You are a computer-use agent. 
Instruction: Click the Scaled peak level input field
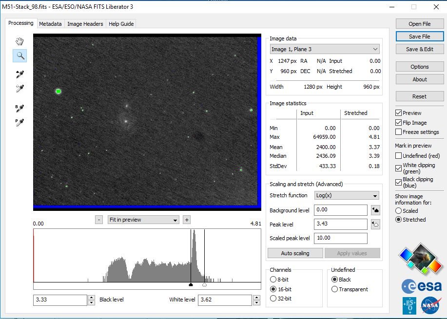pos(340,238)
